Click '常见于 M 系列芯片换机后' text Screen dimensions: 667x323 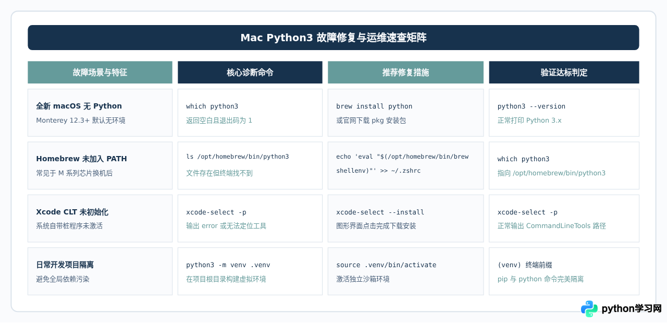tap(75, 173)
